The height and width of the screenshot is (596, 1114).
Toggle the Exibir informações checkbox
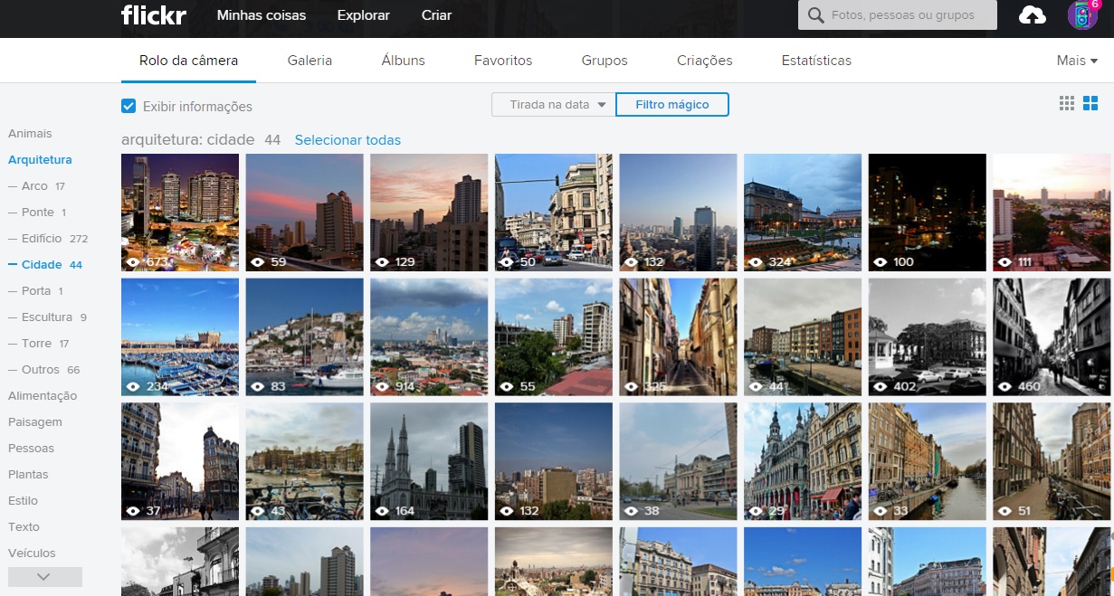coord(129,107)
